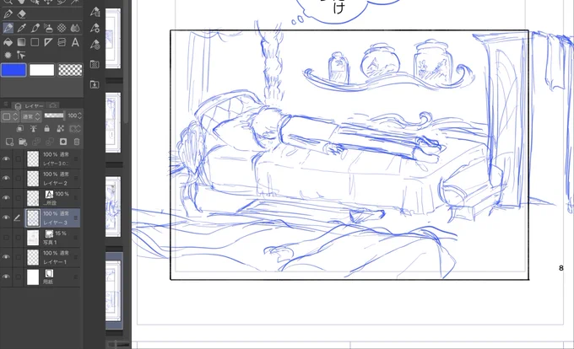
Task: Select the Blend droplets tool
Action: point(75,28)
